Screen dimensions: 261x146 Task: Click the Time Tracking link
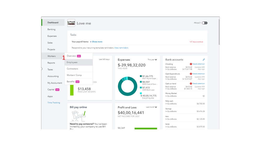(54, 103)
